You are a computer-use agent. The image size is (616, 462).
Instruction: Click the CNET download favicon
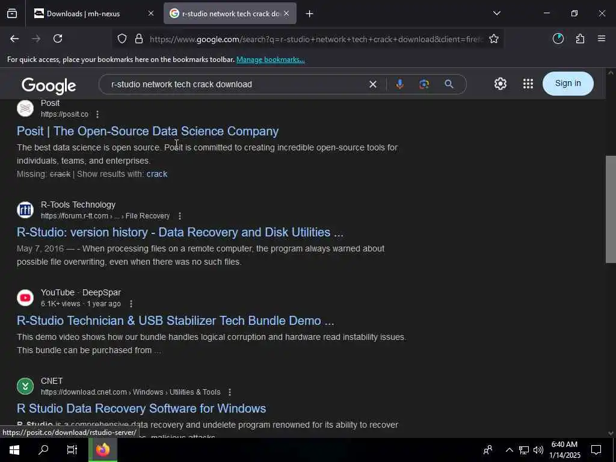coord(25,386)
